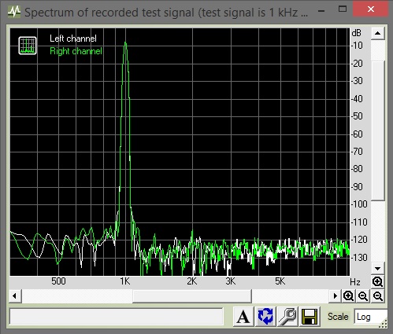Click the text annotation 'A' button
This screenshot has height=334, width=393.
[x=243, y=317]
